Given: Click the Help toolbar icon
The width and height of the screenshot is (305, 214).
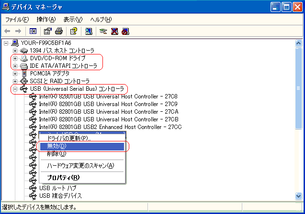Looking at the screenshot, I should (74, 31).
